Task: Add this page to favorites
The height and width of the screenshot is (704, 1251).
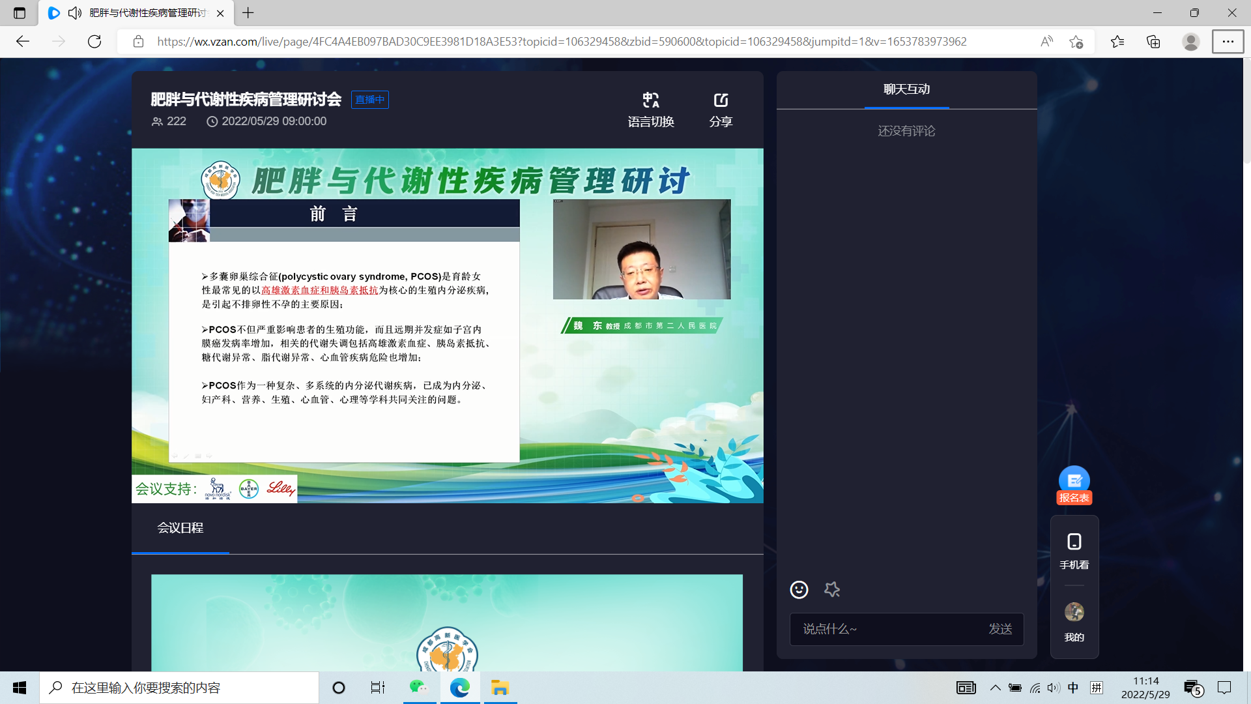Action: [x=1076, y=42]
